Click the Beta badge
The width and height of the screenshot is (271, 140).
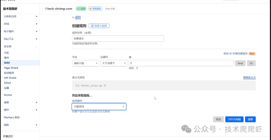(252, 54)
